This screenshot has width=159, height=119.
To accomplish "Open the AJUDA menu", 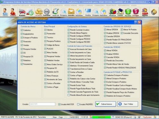I will [134, 5].
